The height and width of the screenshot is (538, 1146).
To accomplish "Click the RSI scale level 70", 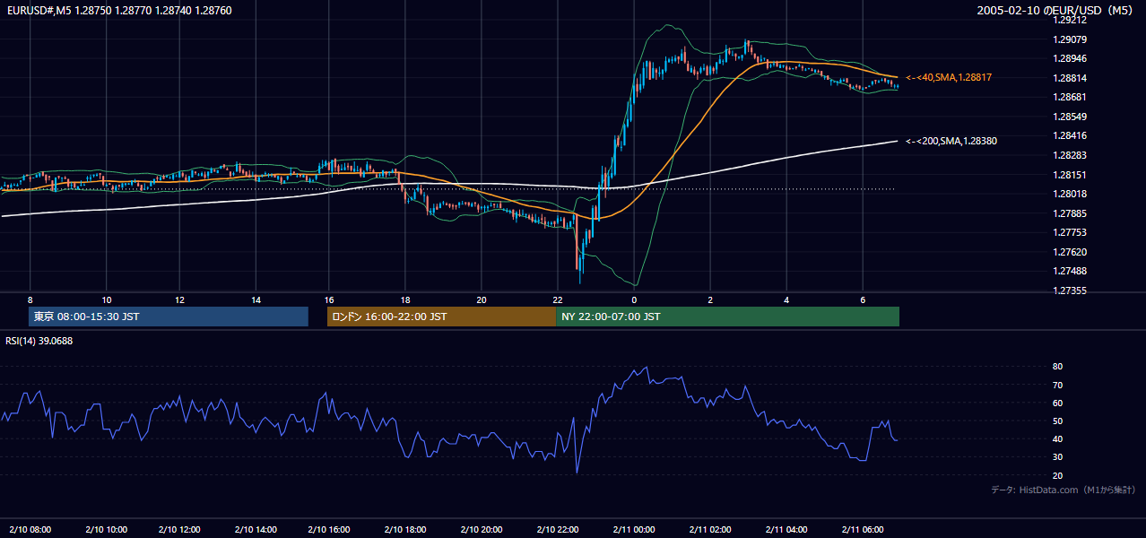I will 1058,385.
